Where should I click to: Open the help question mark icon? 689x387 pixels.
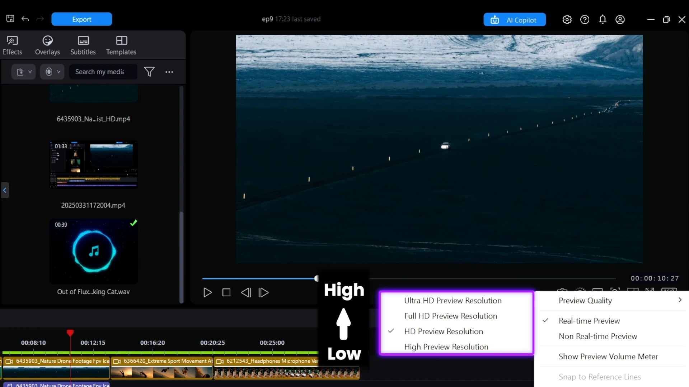(x=585, y=20)
